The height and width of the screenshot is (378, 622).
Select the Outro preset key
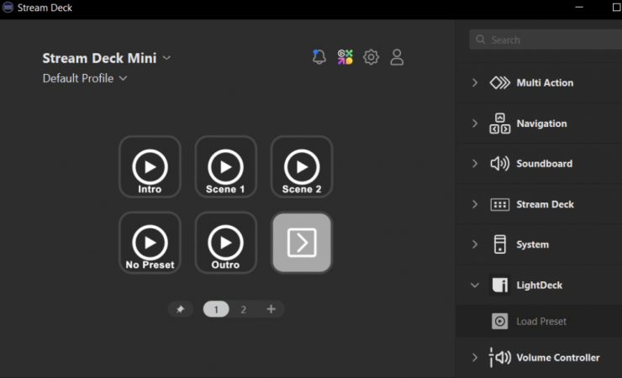coord(225,243)
